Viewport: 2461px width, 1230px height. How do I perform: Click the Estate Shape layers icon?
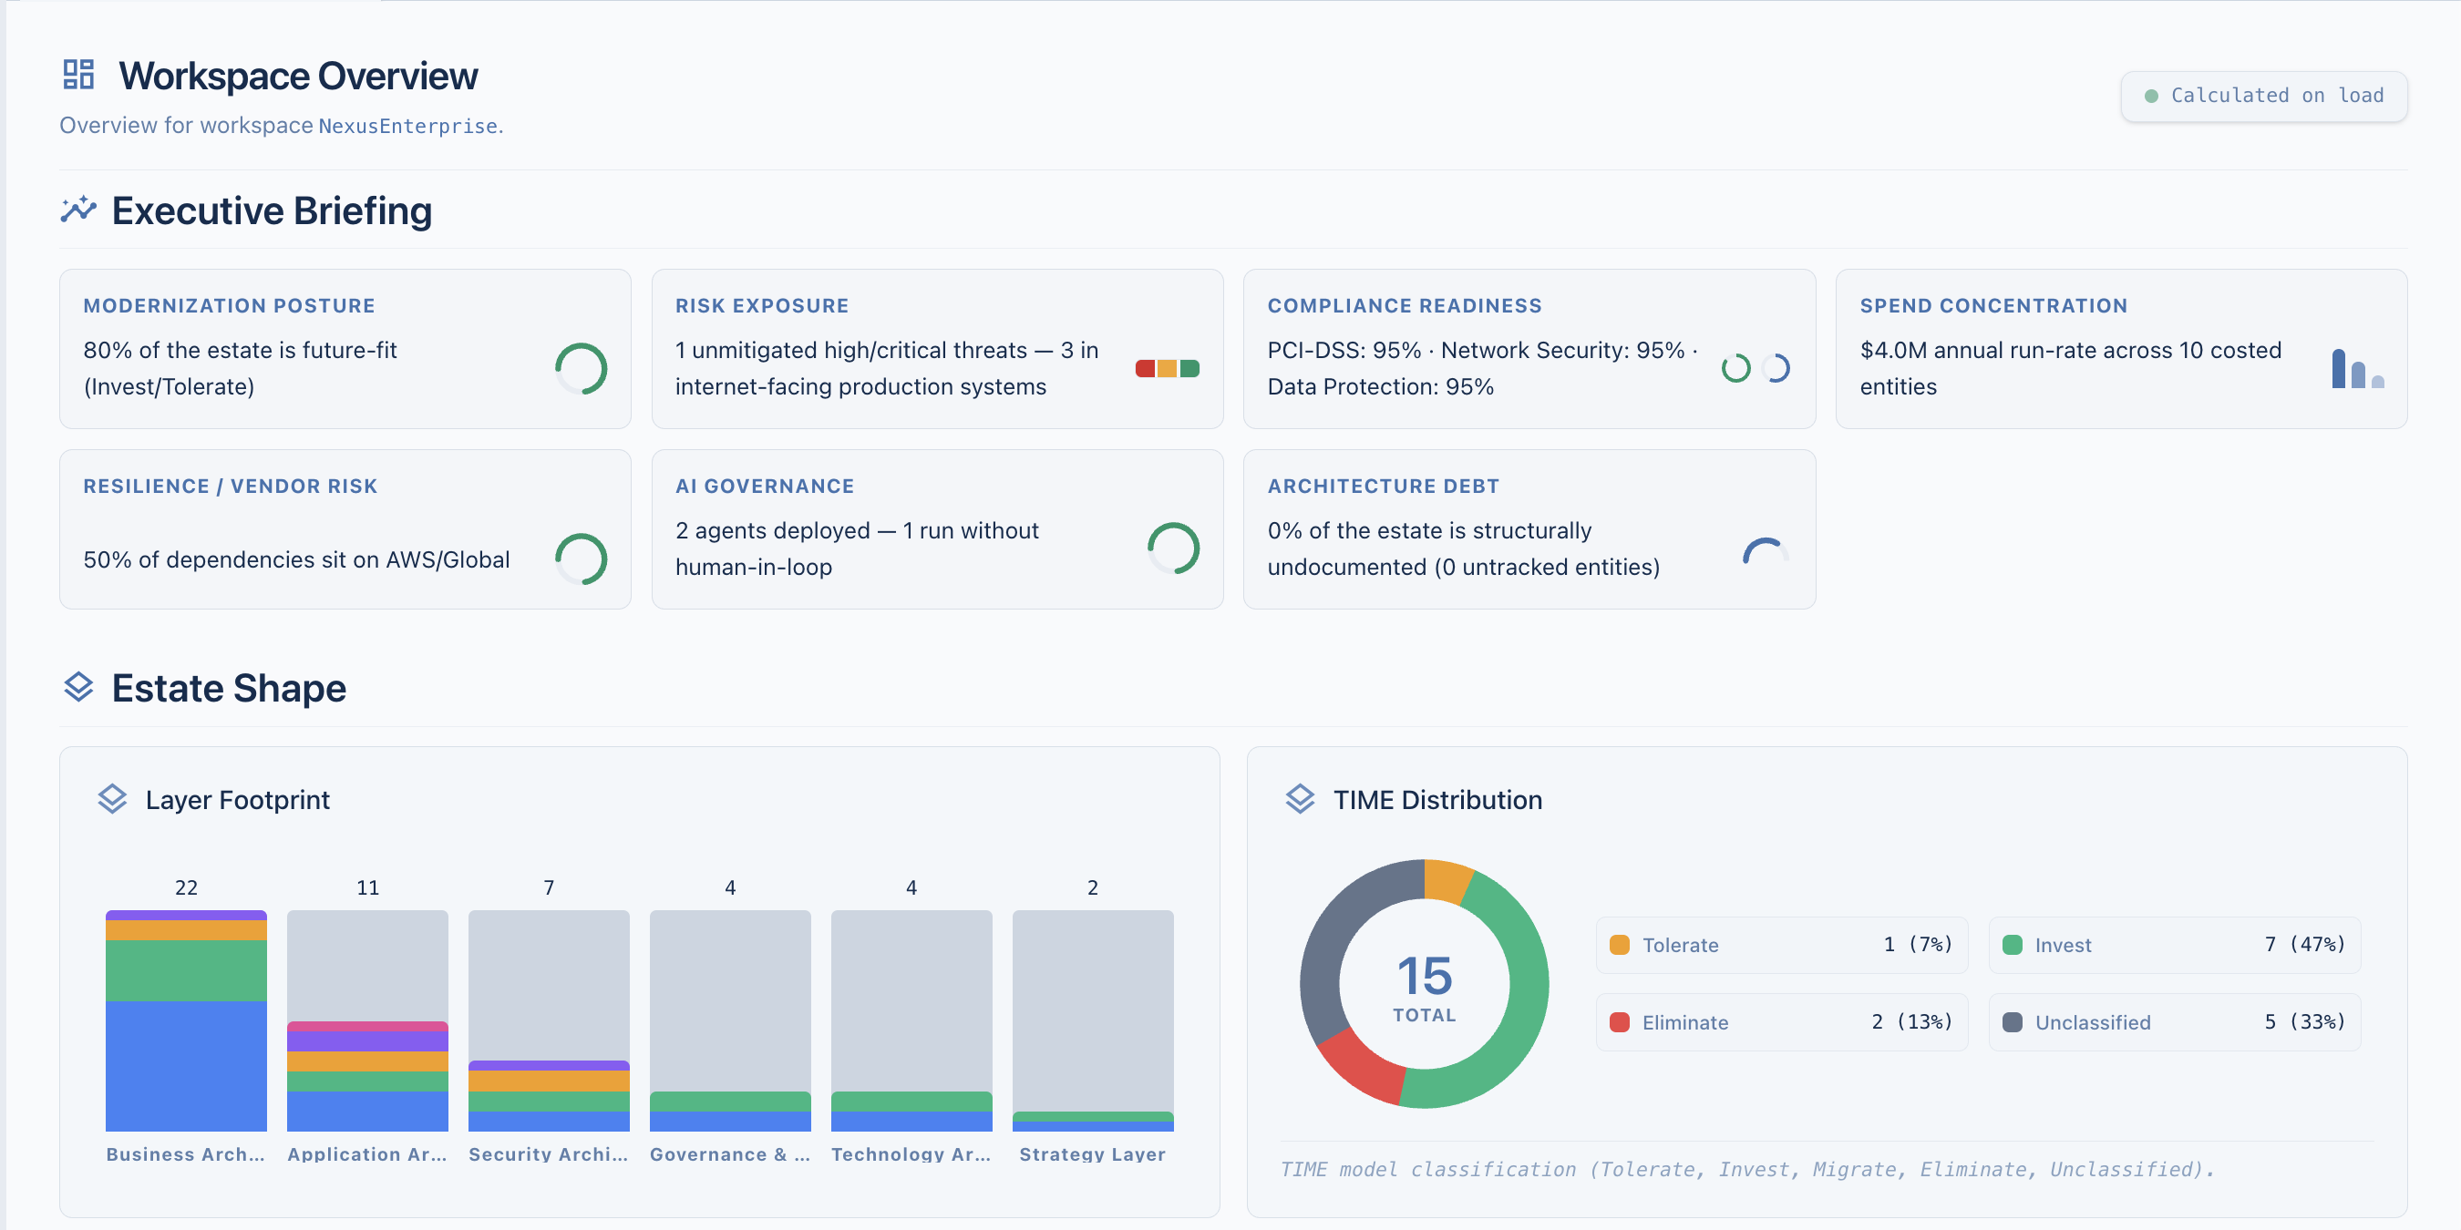78,687
